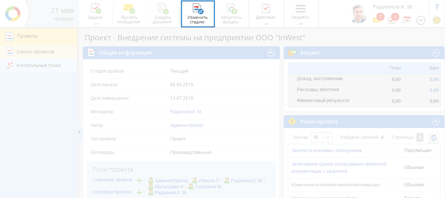This screenshot has height=198, width=445.
Task: Open the Администратор author link
Action: point(186,125)
